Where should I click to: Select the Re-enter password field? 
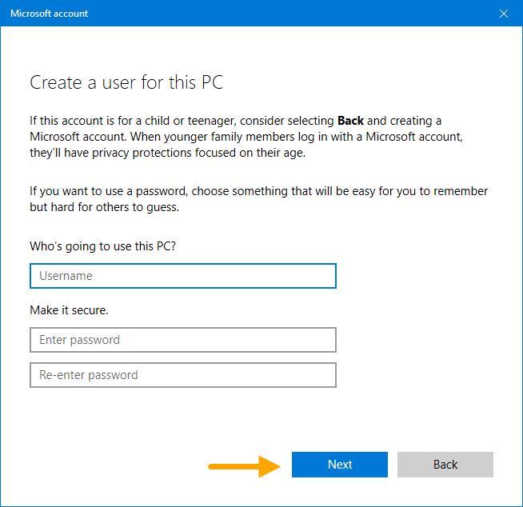click(183, 375)
